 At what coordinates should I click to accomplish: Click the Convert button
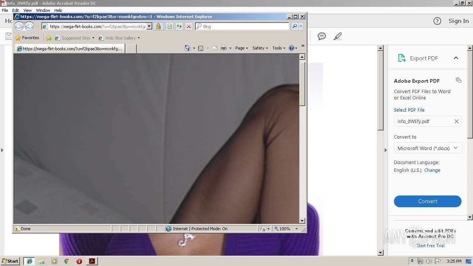click(428, 201)
